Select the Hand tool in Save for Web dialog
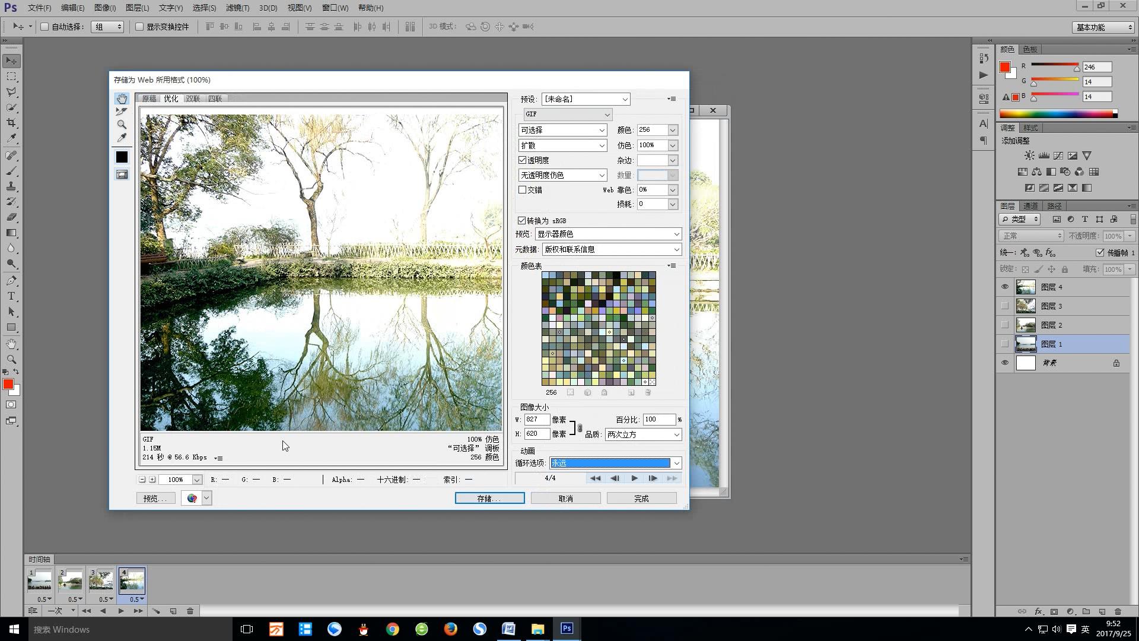This screenshot has height=641, width=1139. pyautogui.click(x=122, y=99)
